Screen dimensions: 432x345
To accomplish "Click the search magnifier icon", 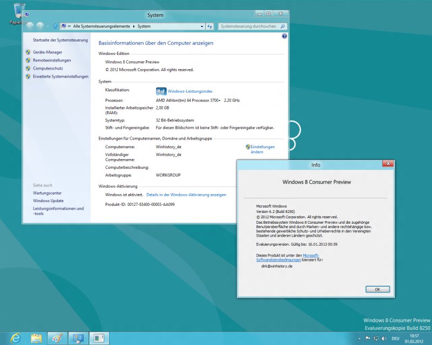I will tap(282, 26).
